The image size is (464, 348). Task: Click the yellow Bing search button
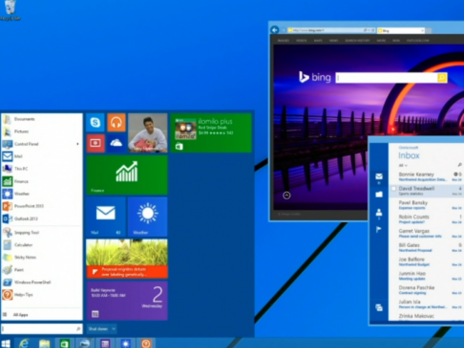tap(442, 77)
